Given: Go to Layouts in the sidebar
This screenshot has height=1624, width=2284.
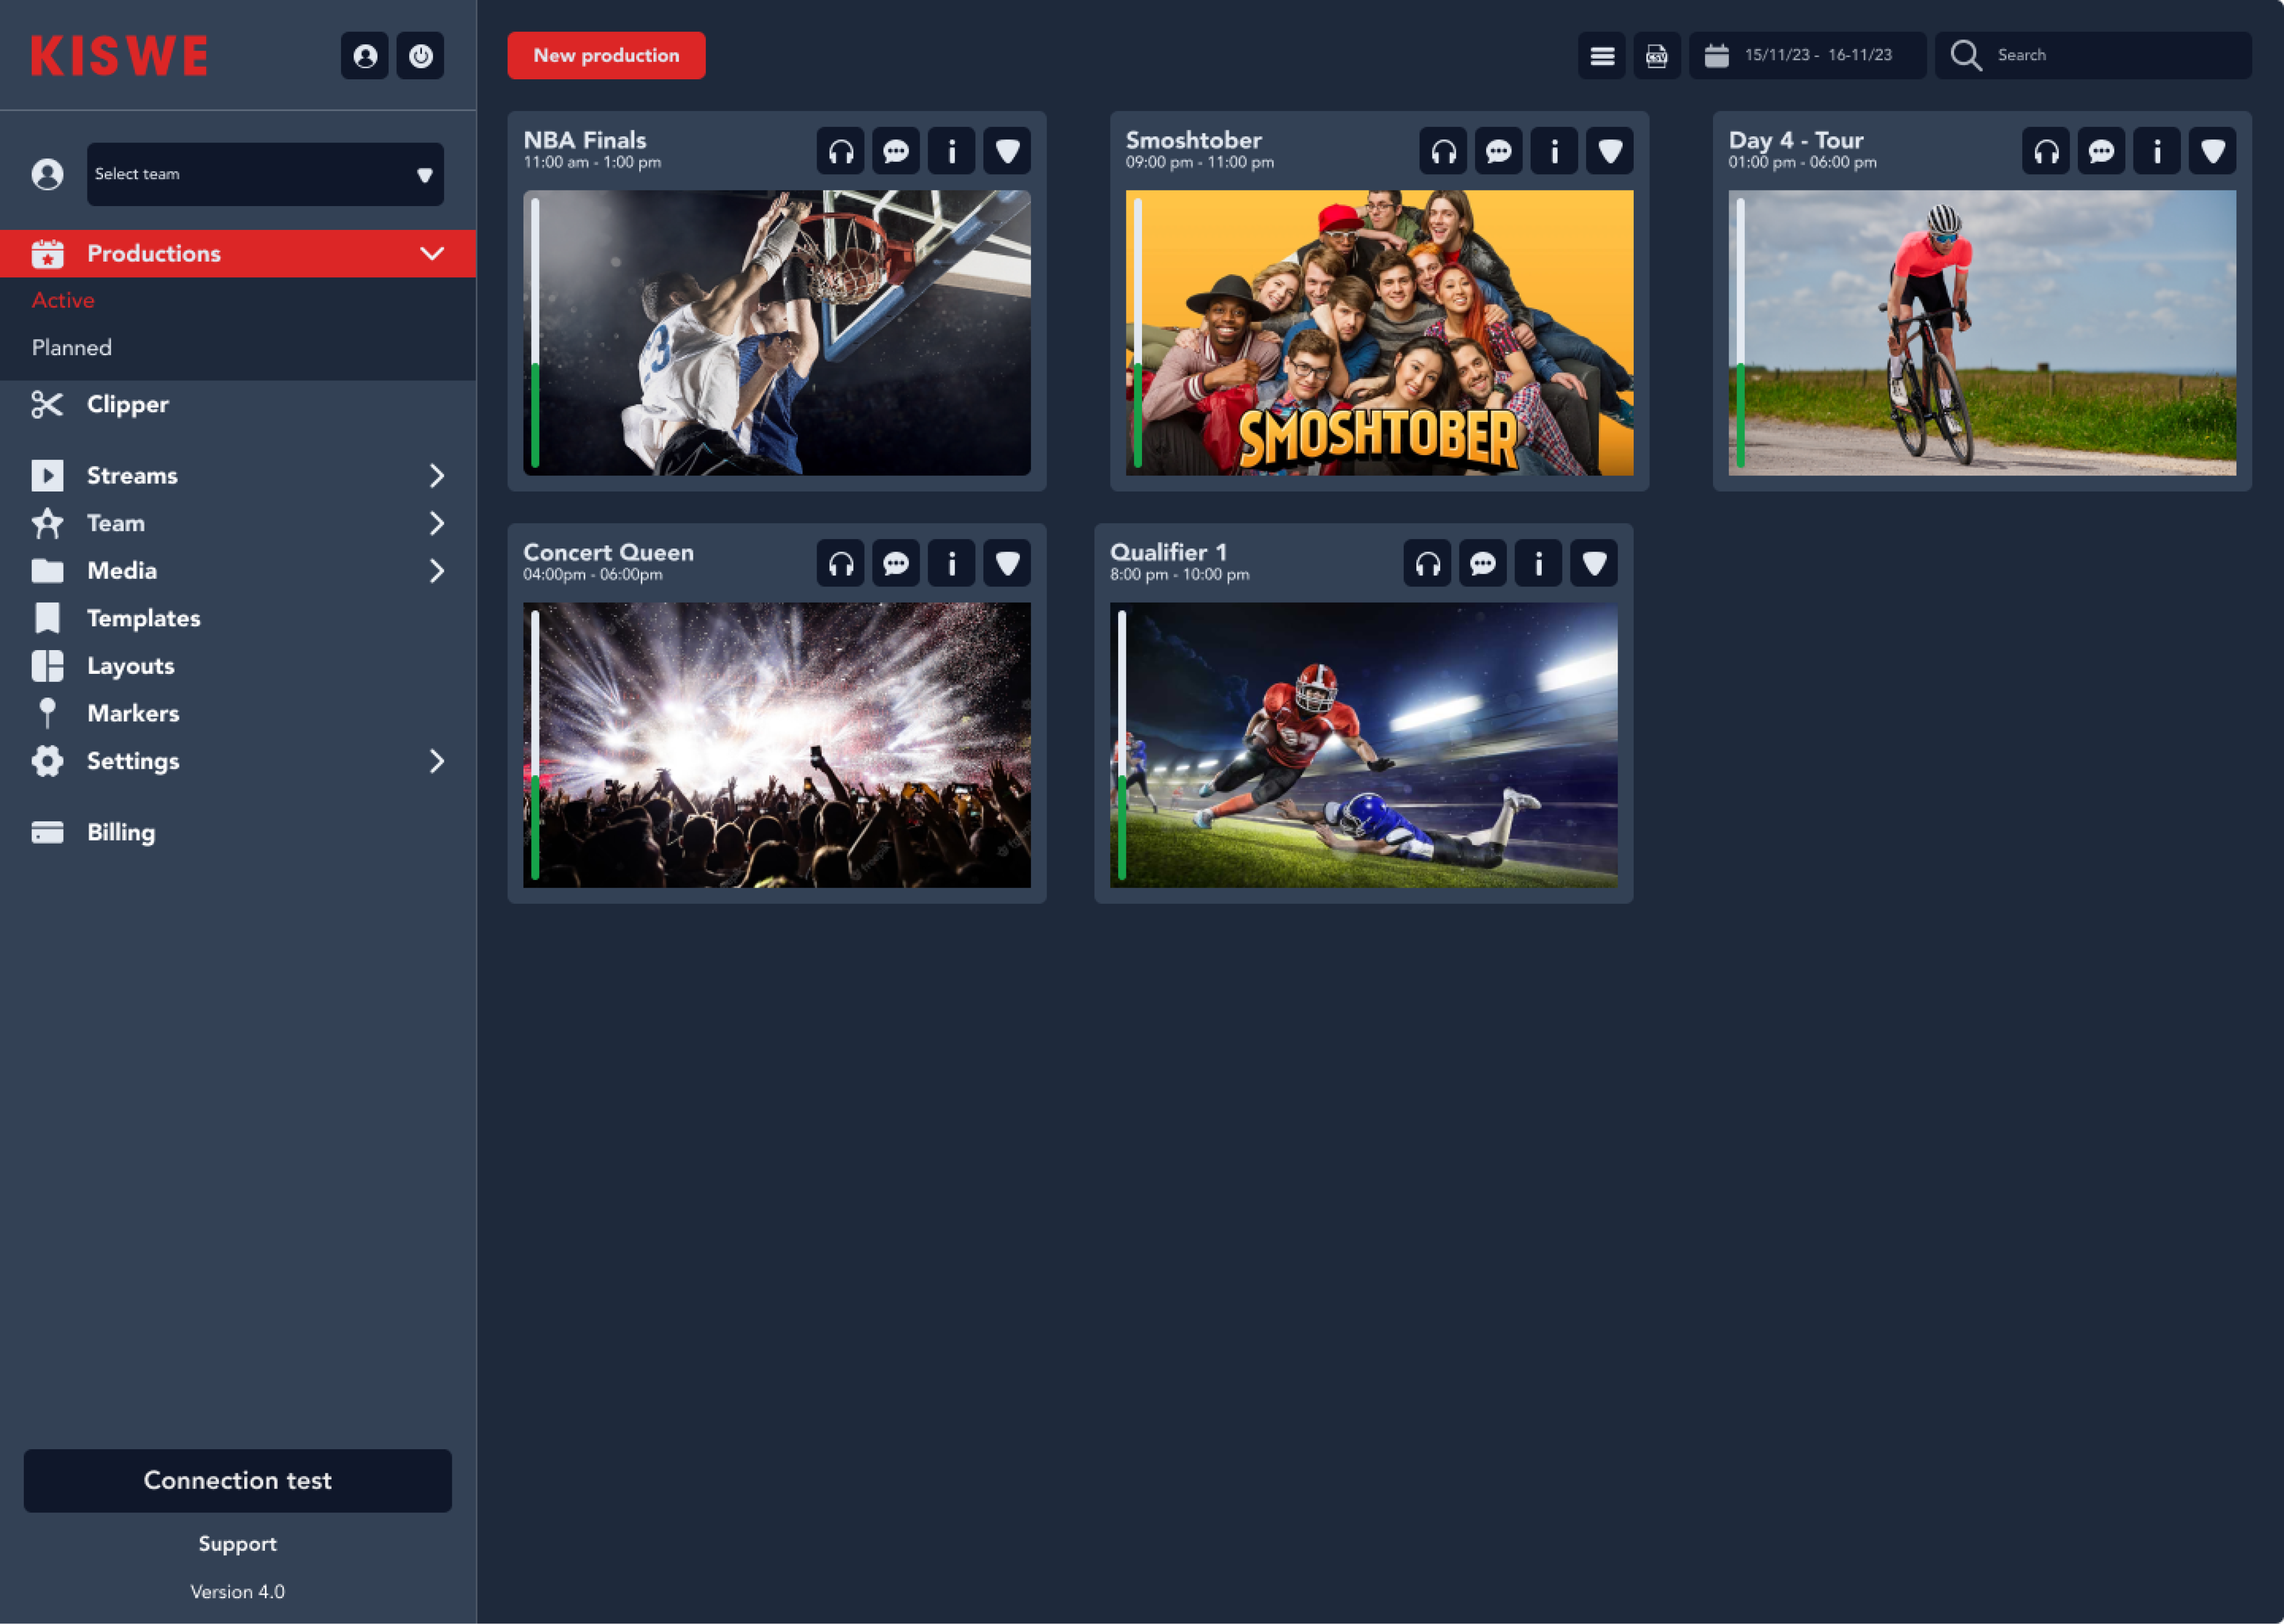Looking at the screenshot, I should click(x=130, y=666).
